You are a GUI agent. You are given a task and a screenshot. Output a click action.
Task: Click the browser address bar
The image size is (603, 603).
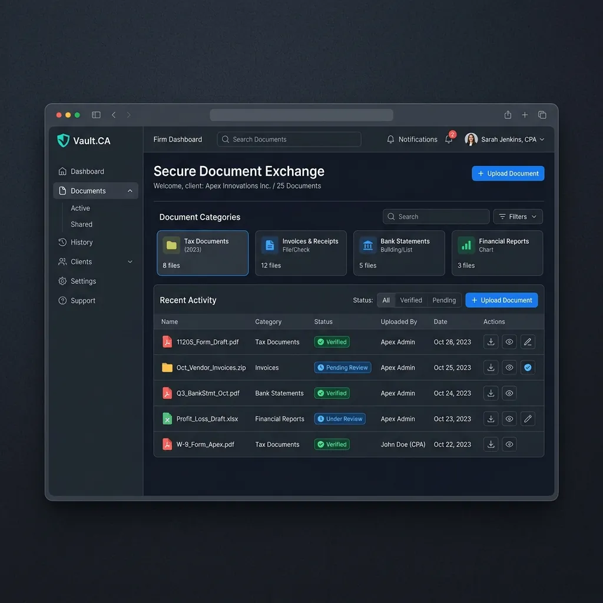coord(301,115)
